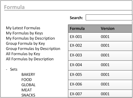The width and height of the screenshot is (133, 98).
Task: Choose the MEAT set
Action: click(27, 90)
